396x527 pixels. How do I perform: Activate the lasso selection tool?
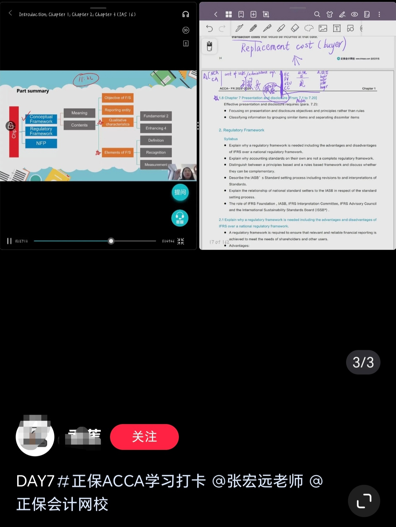pyautogui.click(x=309, y=28)
